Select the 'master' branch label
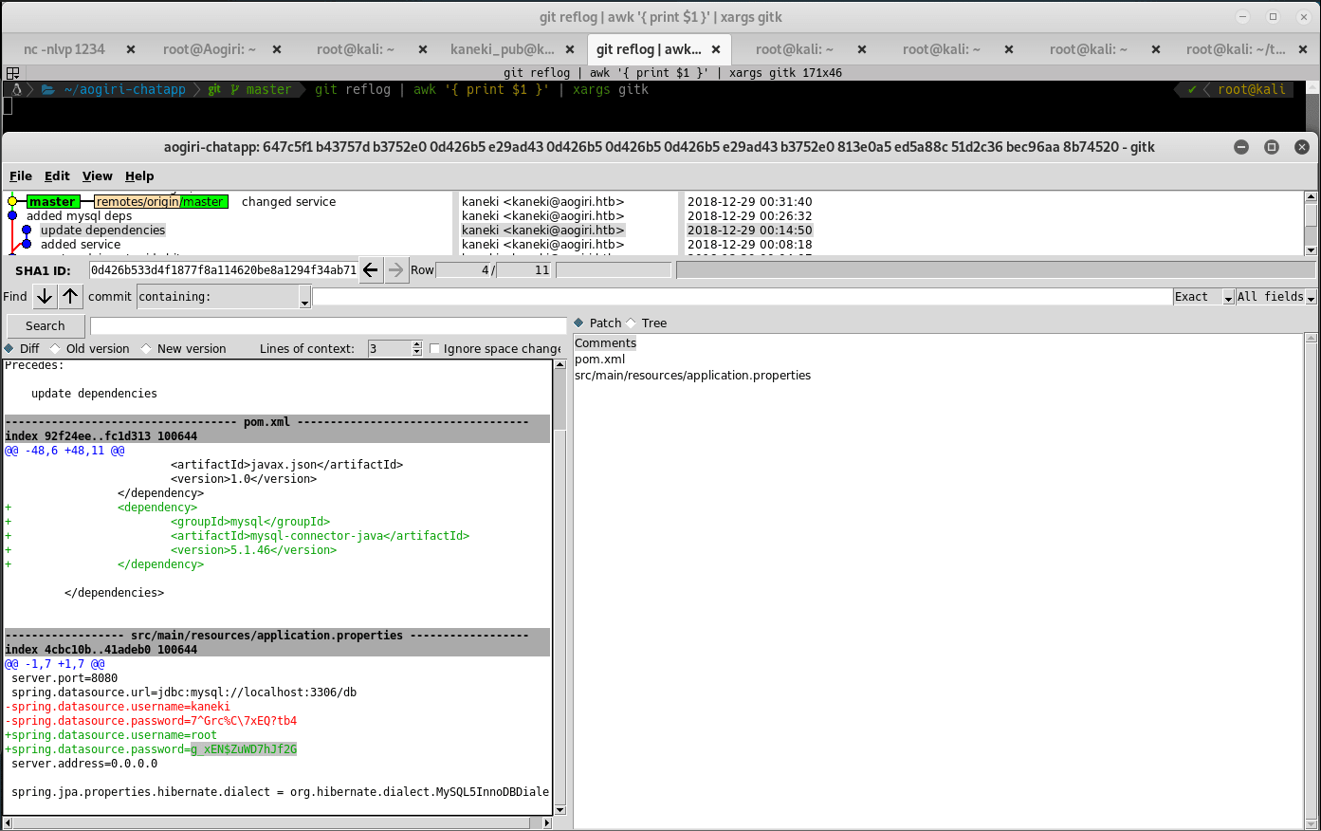Viewport: 1321px width, 831px height. 52,201
